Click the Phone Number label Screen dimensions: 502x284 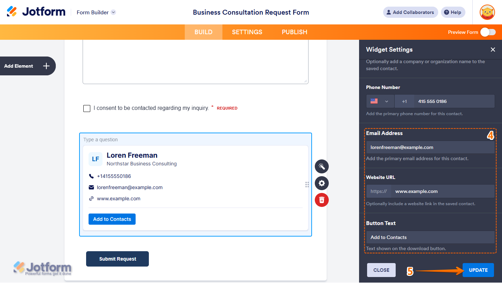pyautogui.click(x=383, y=87)
